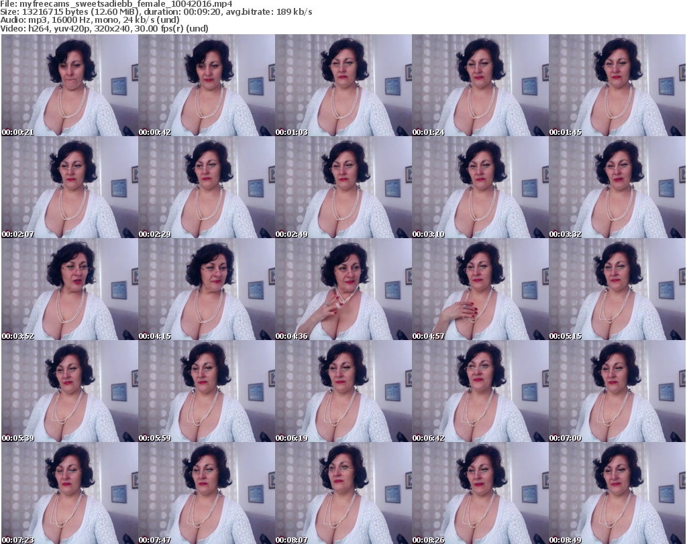Open the frame at timestamp 00:08:07
The image size is (687, 544).
click(x=343, y=494)
